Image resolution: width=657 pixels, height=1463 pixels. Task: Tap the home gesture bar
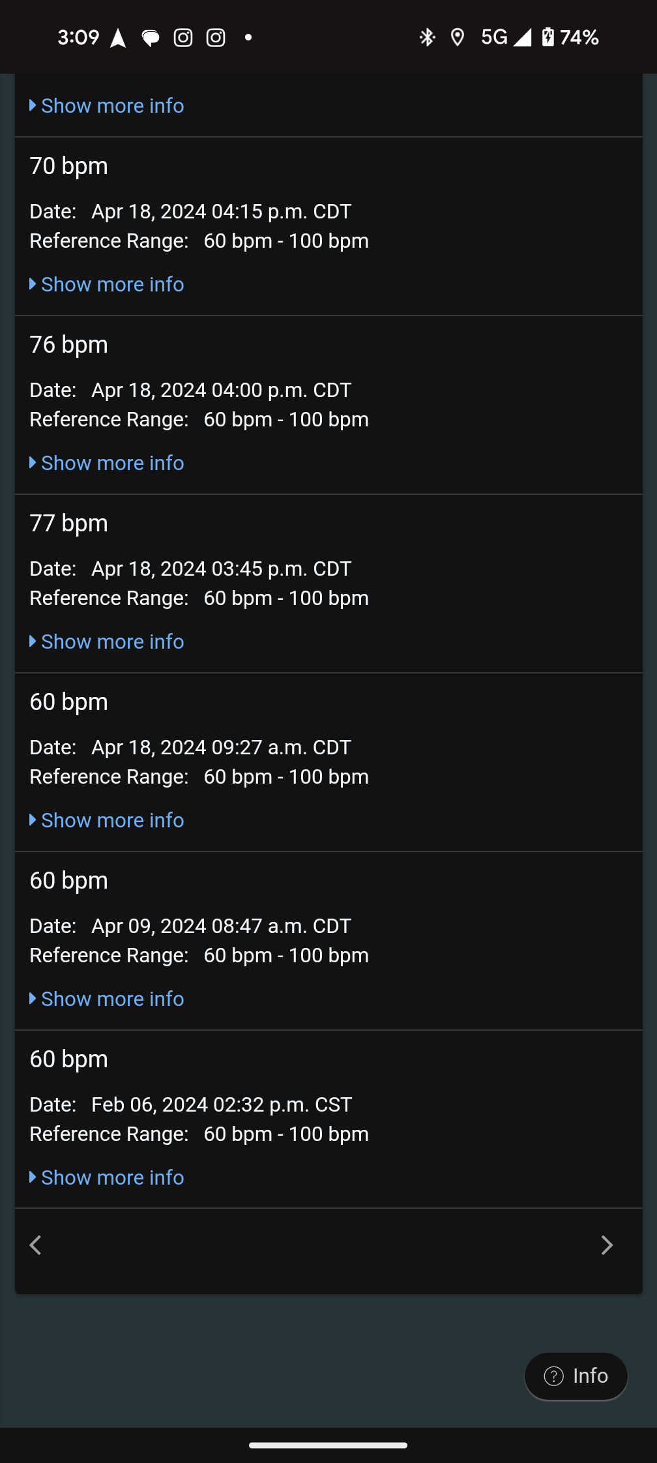[328, 1445]
